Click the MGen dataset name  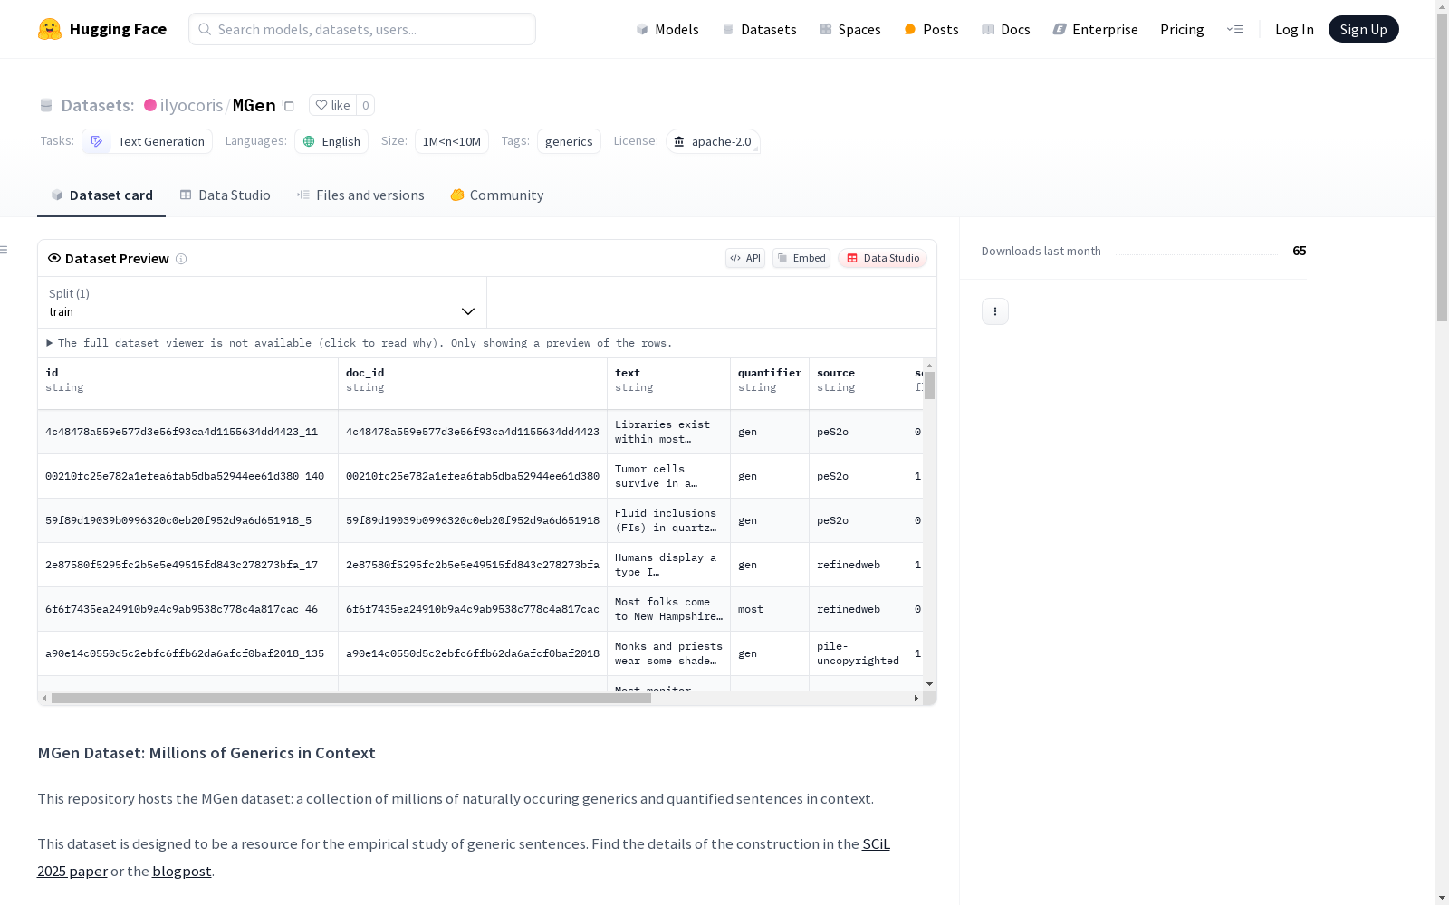(x=254, y=105)
